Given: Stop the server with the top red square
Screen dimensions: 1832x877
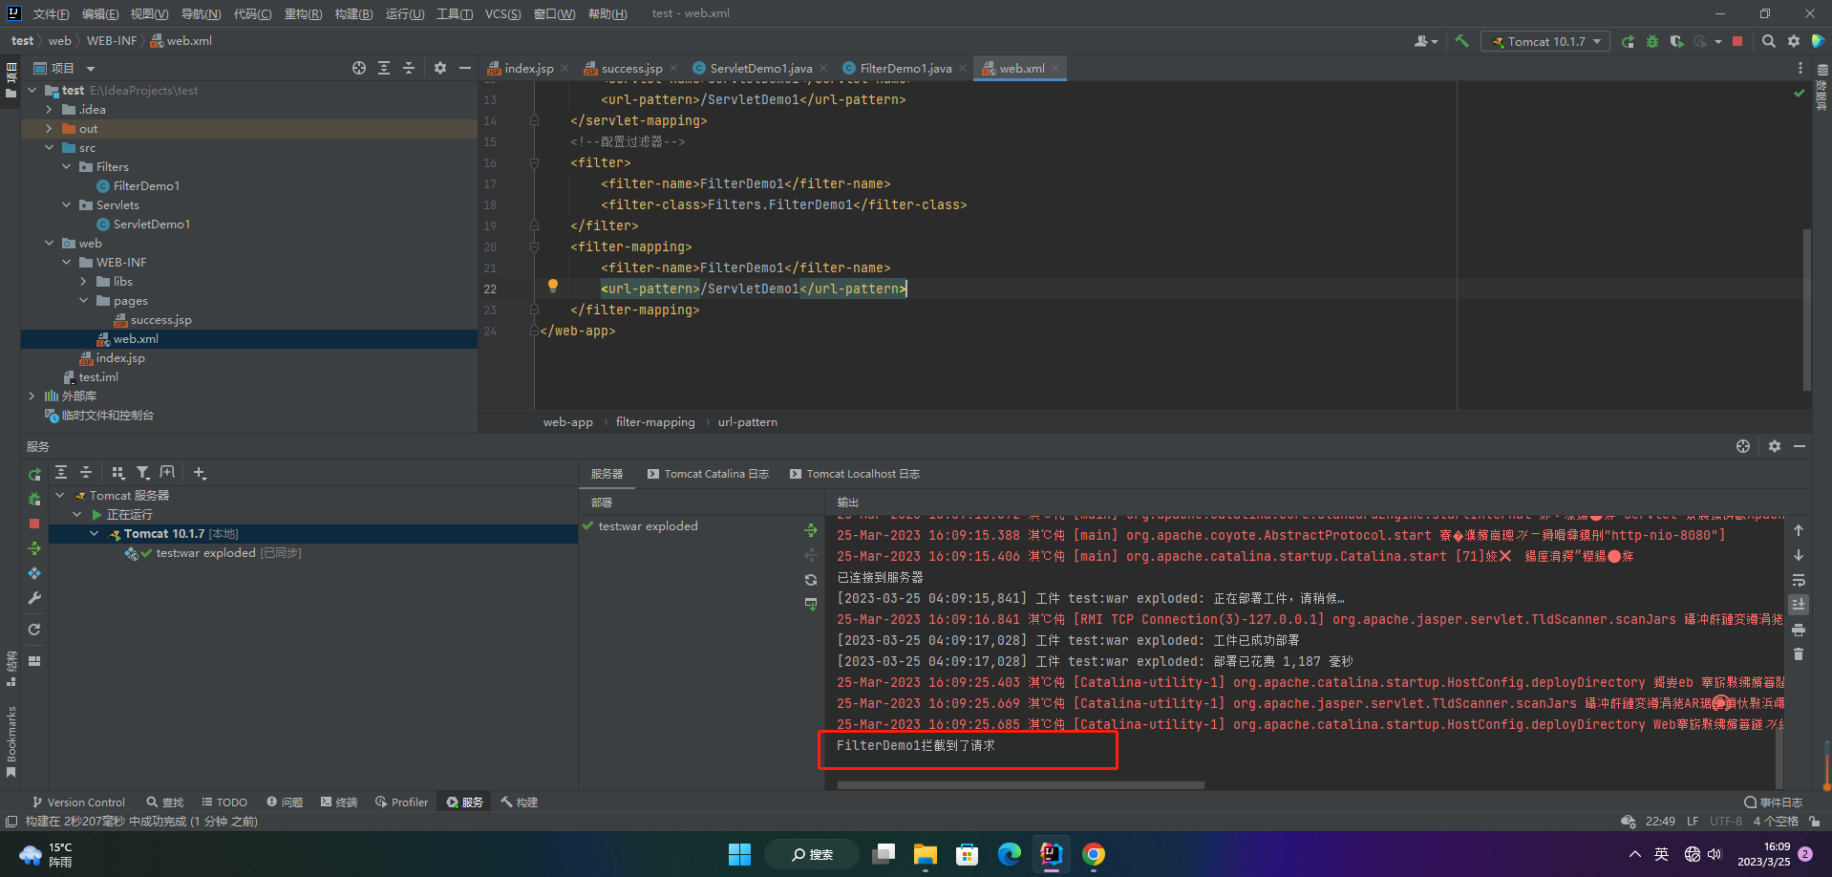Looking at the screenshot, I should pos(1737,41).
